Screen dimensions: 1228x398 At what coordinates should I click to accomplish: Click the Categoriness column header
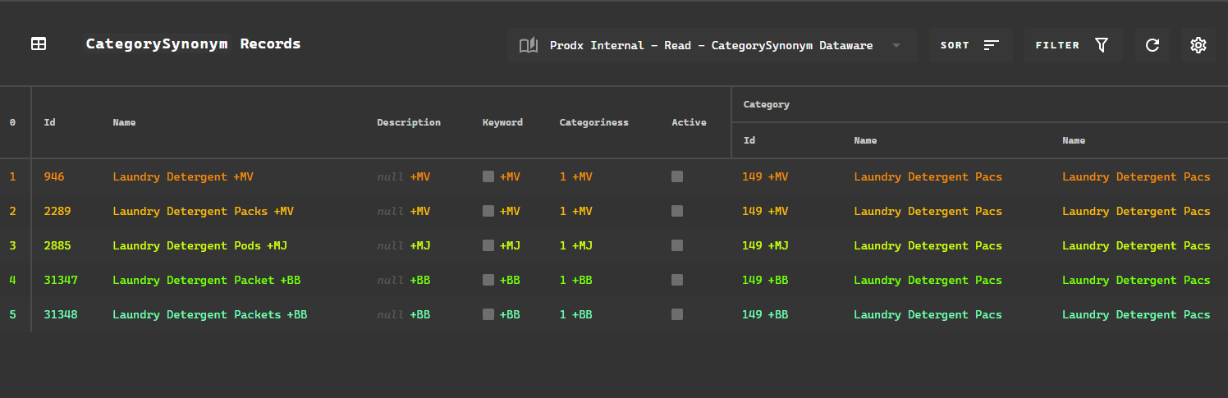(594, 122)
